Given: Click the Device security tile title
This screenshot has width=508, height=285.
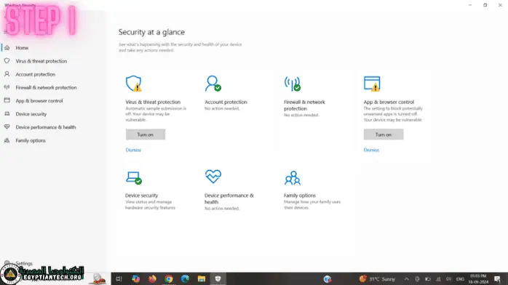Looking at the screenshot, I should tap(142, 196).
